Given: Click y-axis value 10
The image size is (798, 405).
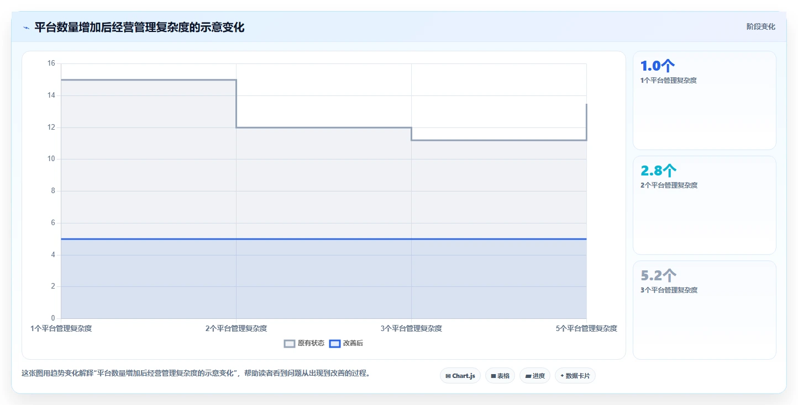Looking at the screenshot, I should (51, 159).
